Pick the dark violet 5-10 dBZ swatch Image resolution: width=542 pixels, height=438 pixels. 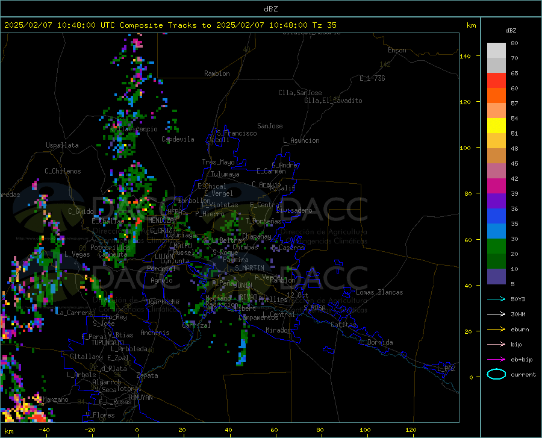pyautogui.click(x=496, y=277)
